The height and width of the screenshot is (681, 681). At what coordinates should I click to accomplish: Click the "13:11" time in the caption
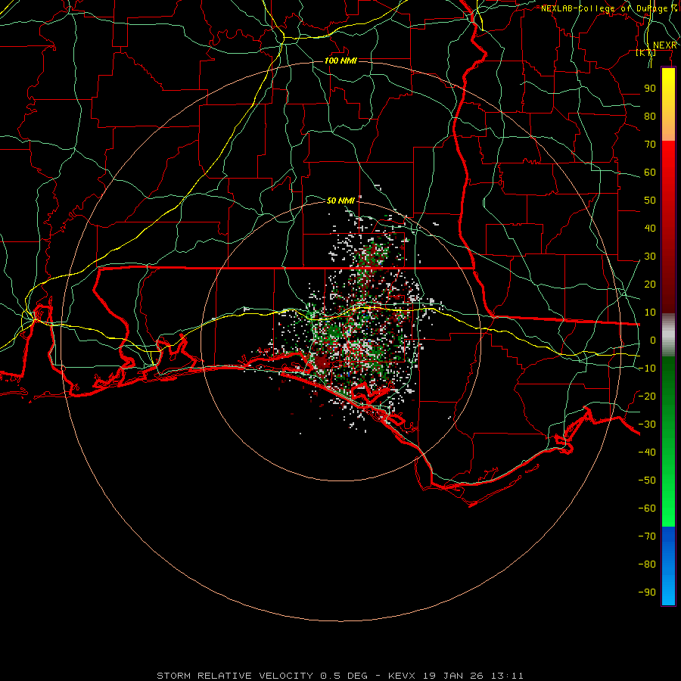(x=507, y=676)
